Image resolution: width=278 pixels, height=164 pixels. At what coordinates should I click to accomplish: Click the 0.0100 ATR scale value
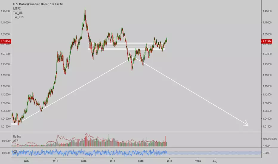[6, 141]
